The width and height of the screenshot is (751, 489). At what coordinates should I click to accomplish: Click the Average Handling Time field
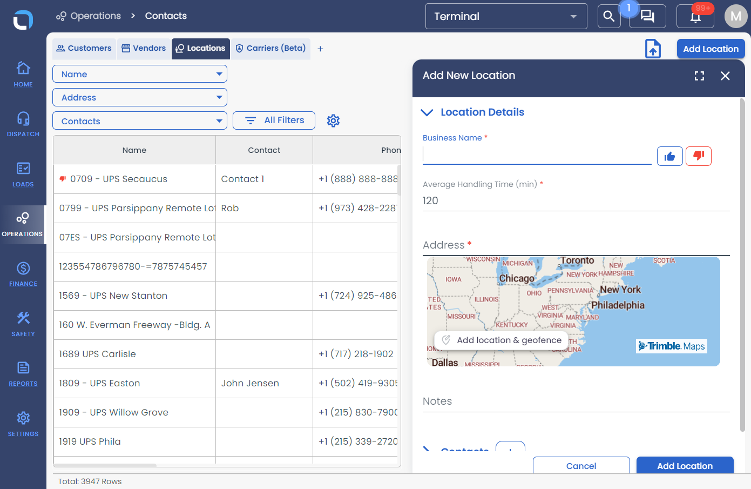tap(576, 201)
